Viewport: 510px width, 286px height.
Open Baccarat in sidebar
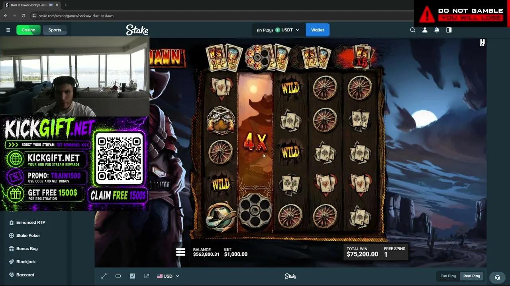25,275
